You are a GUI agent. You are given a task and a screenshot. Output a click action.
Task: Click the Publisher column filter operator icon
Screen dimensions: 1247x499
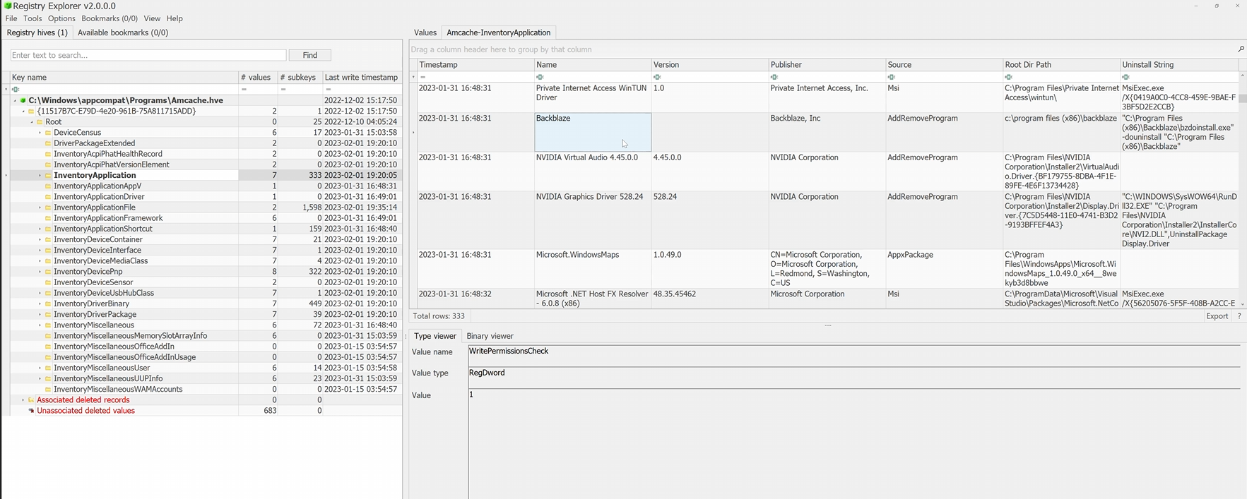click(774, 77)
